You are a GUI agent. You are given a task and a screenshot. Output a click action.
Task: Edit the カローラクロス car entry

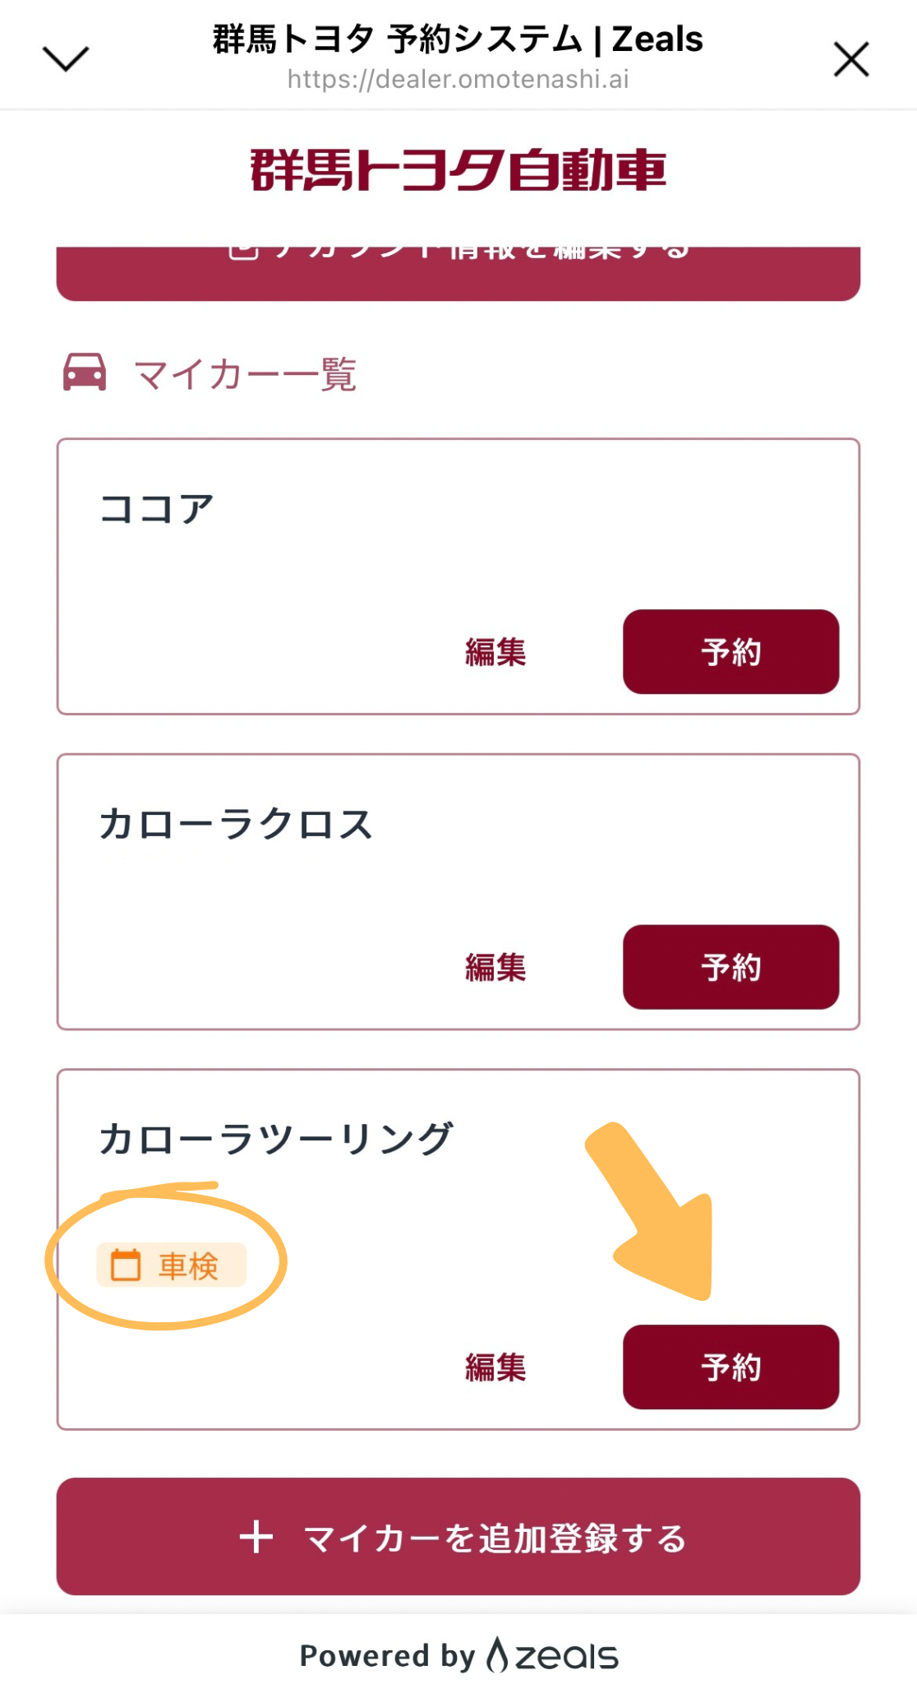click(x=495, y=967)
